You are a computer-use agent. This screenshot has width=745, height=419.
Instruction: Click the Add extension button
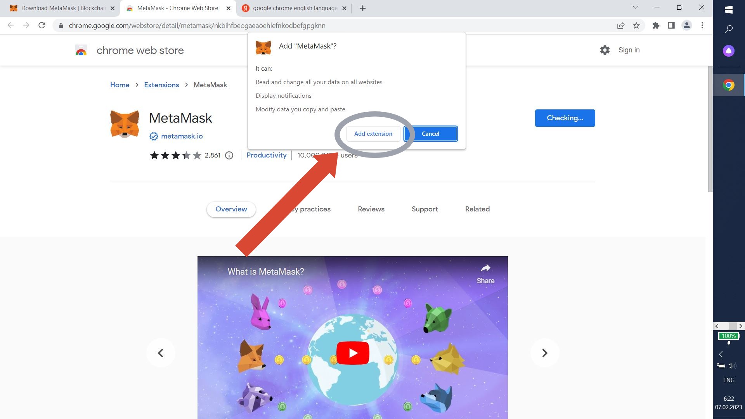(x=373, y=134)
